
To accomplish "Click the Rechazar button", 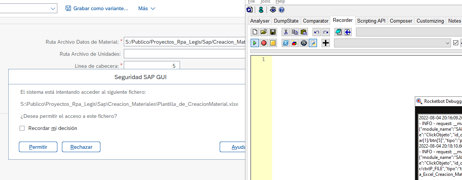I will (x=81, y=147).
